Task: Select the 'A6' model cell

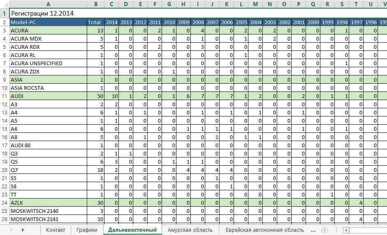Action: point(48,129)
